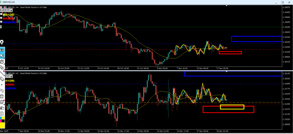The height and width of the screenshot is (134, 293).
Task: Click the A1(20) label in H1 chart
Action: click(x=10, y=81)
